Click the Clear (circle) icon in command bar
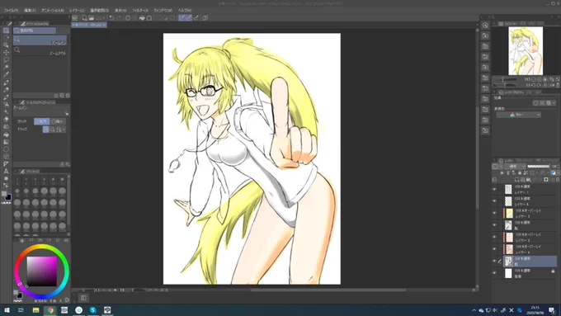The height and width of the screenshot is (316, 561). click(128, 18)
